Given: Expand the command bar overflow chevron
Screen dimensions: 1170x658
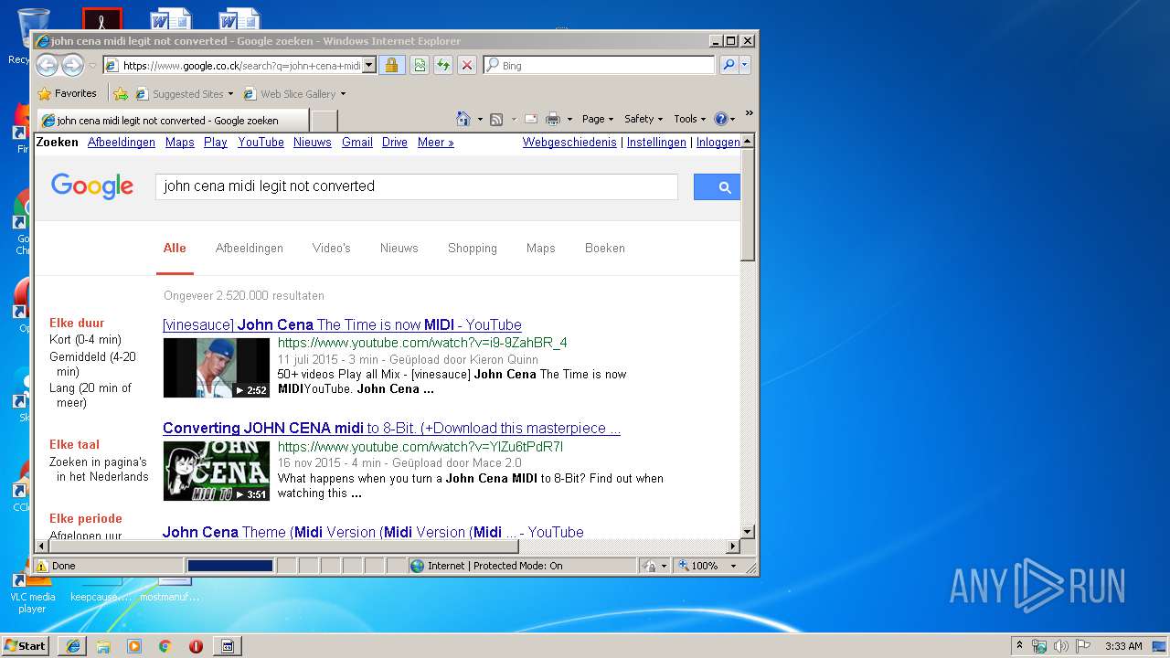Looking at the screenshot, I should 749,113.
